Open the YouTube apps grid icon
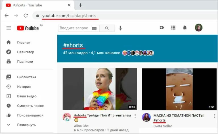Viewport: 218px width, 134px height. point(173,28)
